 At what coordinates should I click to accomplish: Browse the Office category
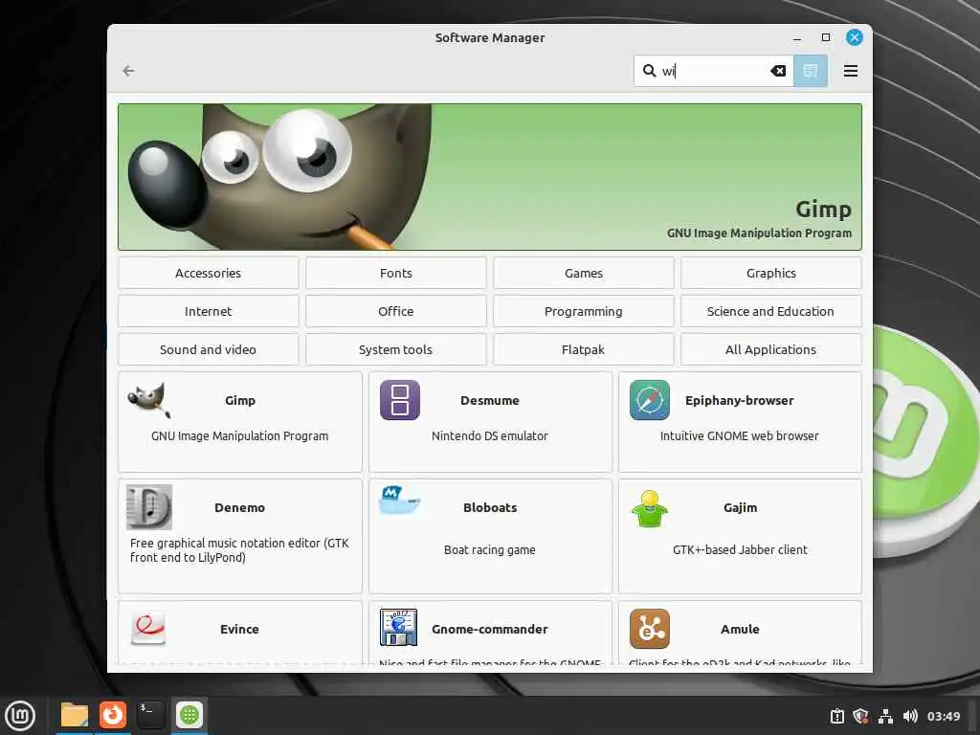(x=395, y=311)
